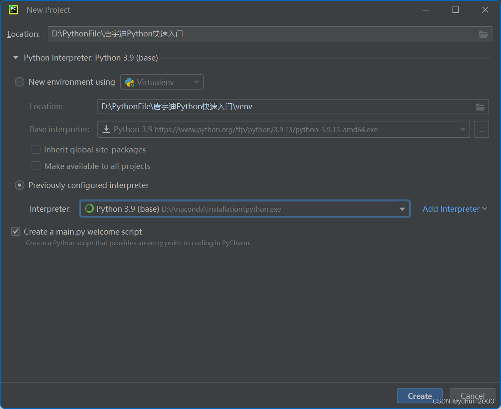Screen dimensions: 501x409
Task: Click the Base interpreter label
Action: pos(59,129)
